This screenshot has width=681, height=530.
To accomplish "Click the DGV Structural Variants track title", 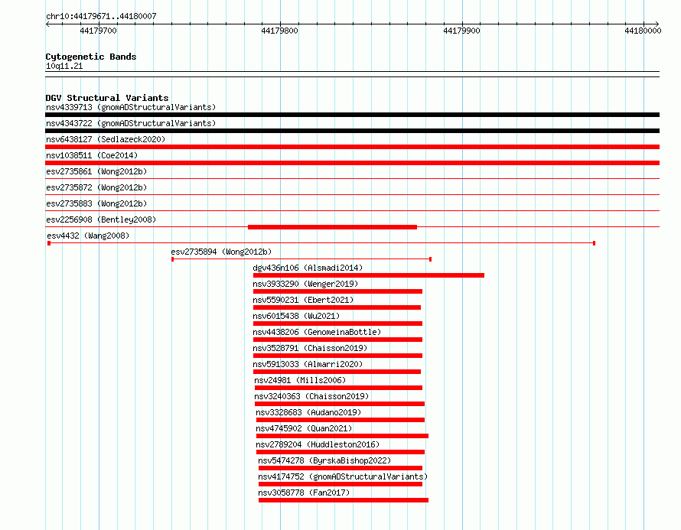I will click(x=107, y=98).
